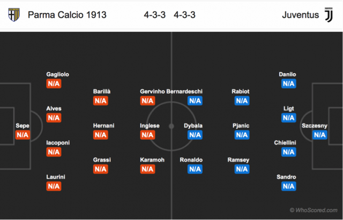This screenshot has width=343, height=220.
Task: Open the Parma Calcio 1913 team name
Action: pyautogui.click(x=67, y=15)
